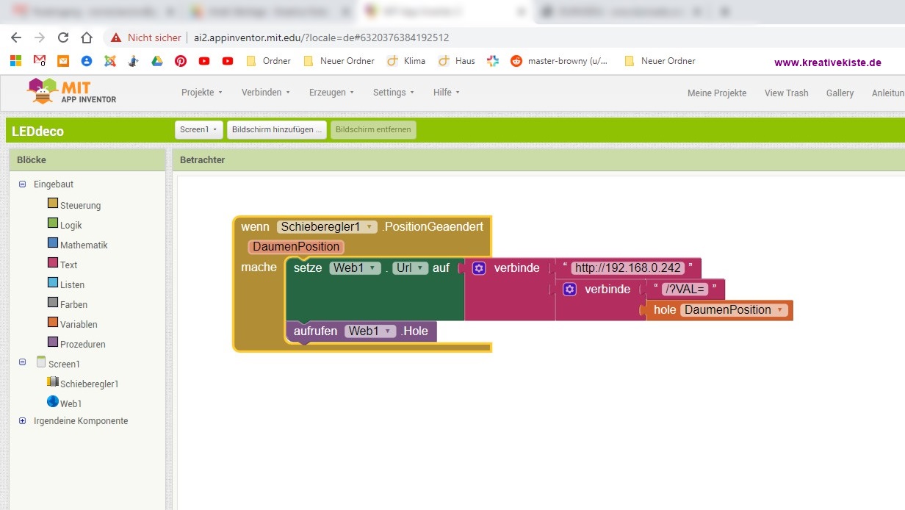Open the Screen1 dropdown selector
This screenshot has height=510, width=905.
(x=198, y=130)
